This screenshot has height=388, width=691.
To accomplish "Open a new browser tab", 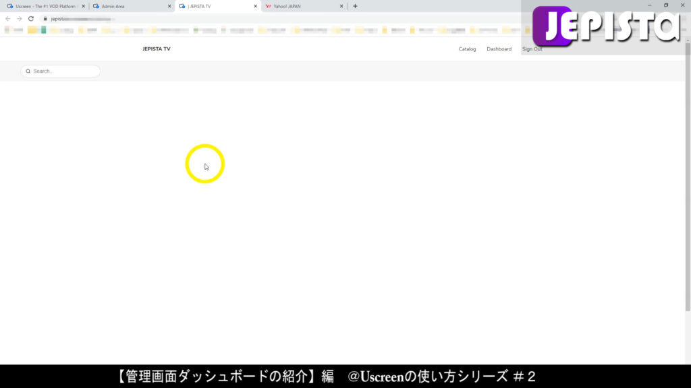I will (355, 6).
